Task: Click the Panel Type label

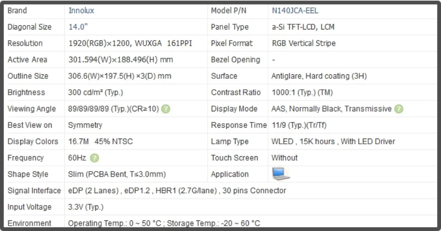Action: (230, 27)
